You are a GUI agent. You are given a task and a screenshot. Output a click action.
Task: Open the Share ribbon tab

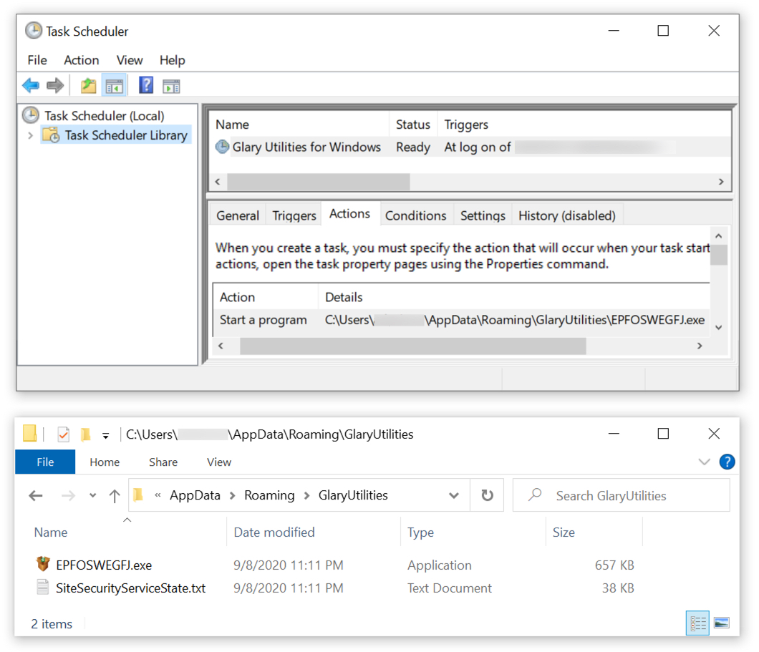pyautogui.click(x=163, y=462)
